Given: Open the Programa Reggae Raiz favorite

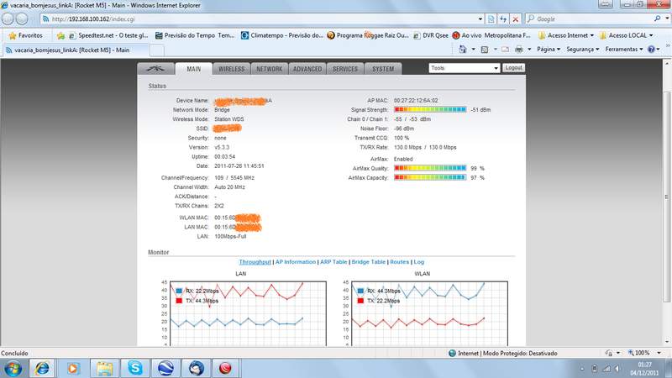Looking at the screenshot, I should pos(368,35).
